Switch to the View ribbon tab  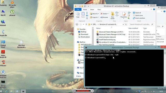point(99,10)
